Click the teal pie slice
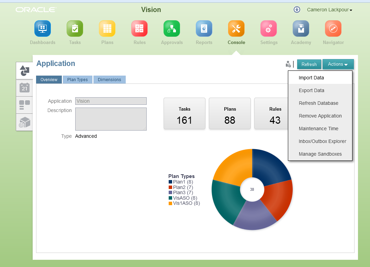This screenshot has width=370, height=267. coord(226,201)
